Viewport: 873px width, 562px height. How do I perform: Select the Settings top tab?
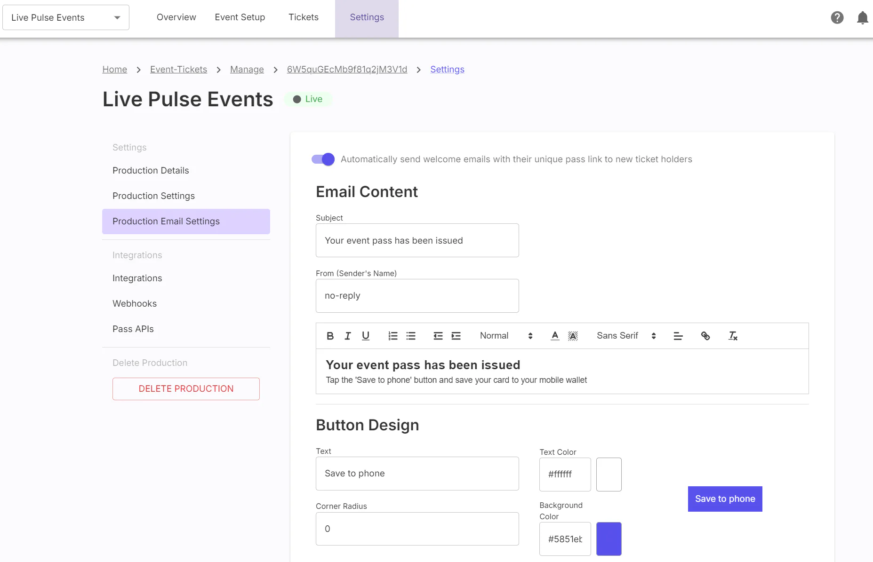coord(367,18)
